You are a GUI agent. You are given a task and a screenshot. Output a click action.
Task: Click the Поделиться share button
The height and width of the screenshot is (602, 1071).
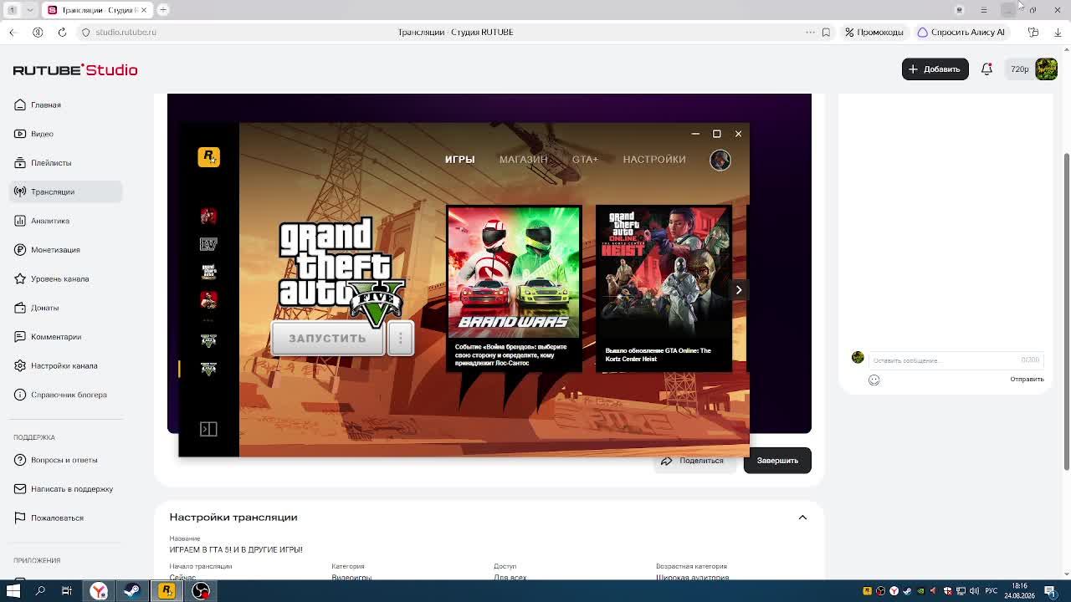click(x=693, y=461)
